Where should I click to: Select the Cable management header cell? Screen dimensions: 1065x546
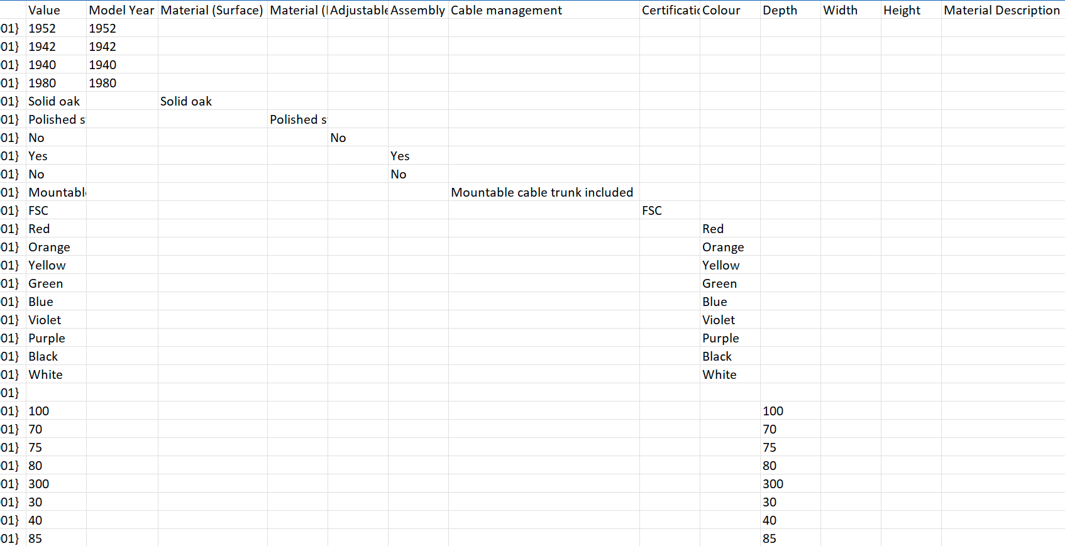pyautogui.click(x=544, y=10)
